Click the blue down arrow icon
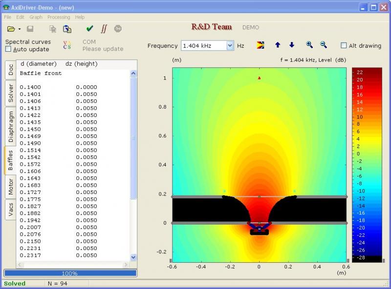The image size is (391, 289). tap(291, 45)
